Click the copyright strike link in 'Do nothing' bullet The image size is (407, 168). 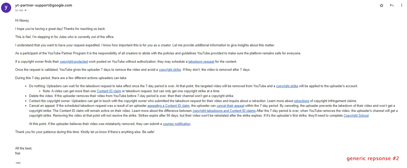point(287,86)
